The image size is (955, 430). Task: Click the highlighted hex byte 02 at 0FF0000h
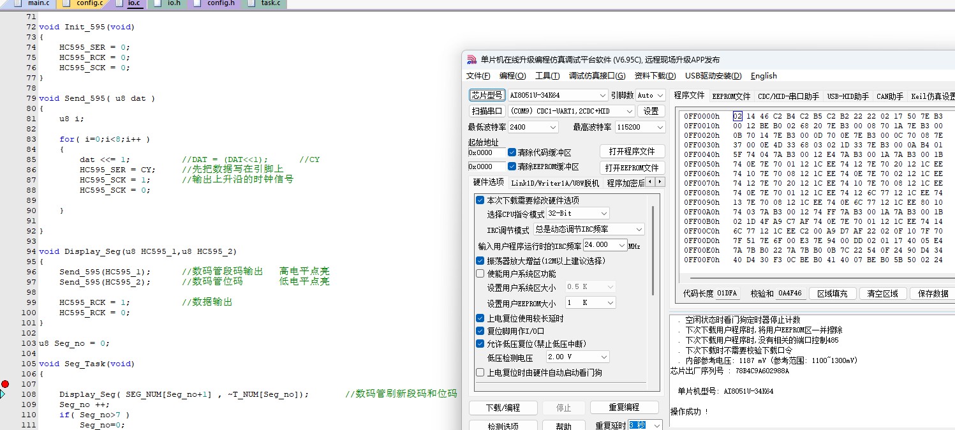[737, 117]
